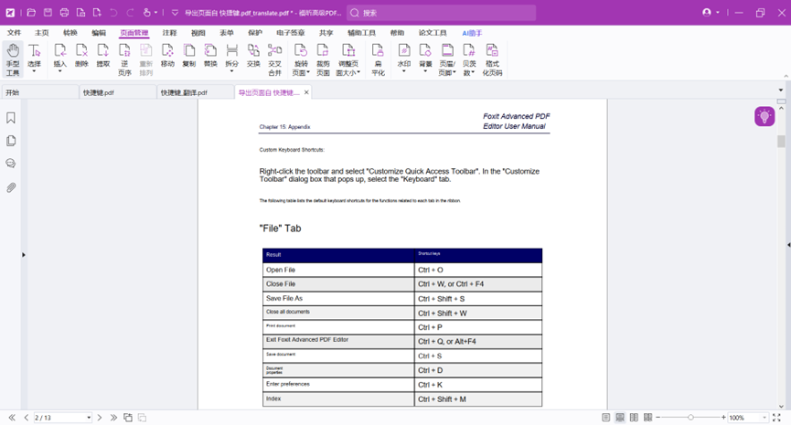Expand the Split (拆分) dropdown
Viewport: 791px width, 425px height.
point(231,71)
